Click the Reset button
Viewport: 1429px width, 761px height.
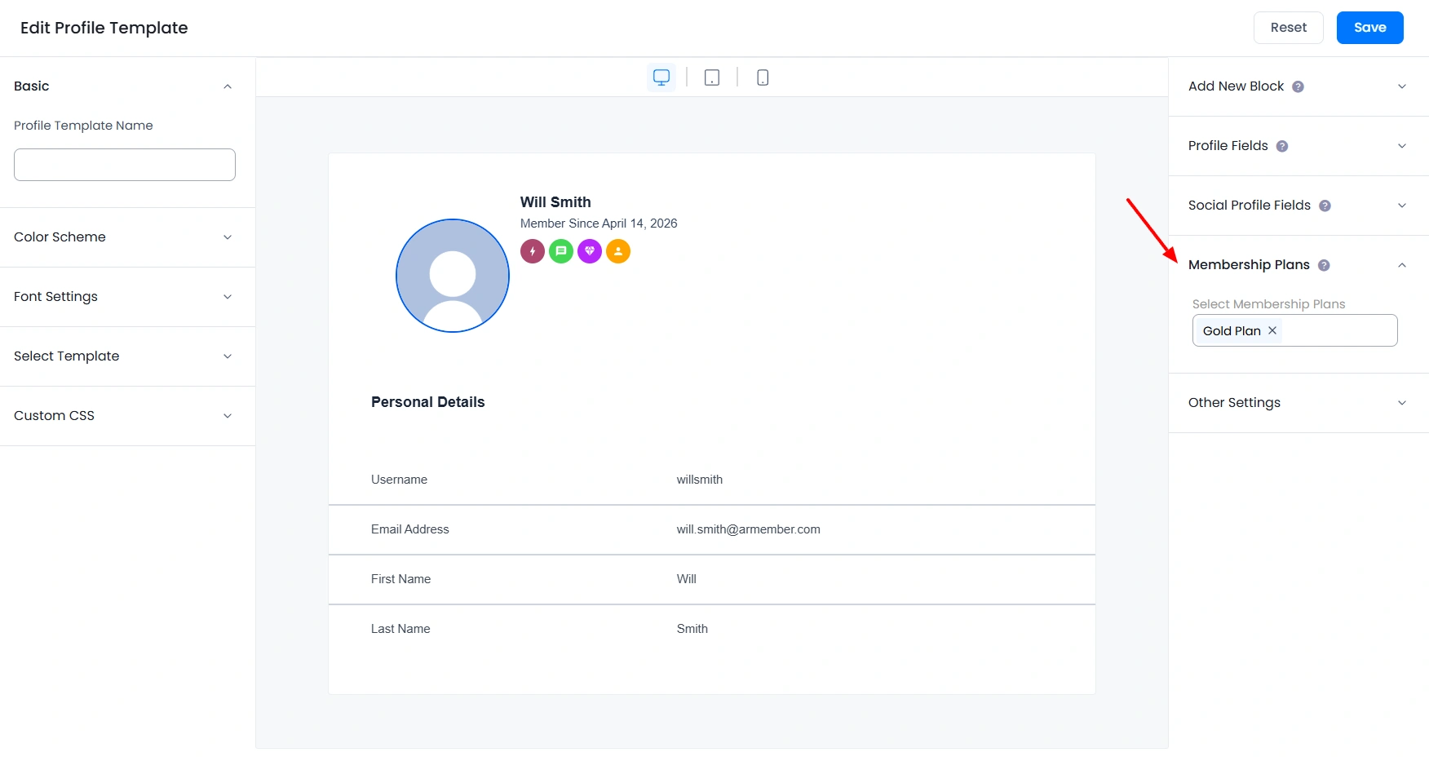[x=1288, y=27]
